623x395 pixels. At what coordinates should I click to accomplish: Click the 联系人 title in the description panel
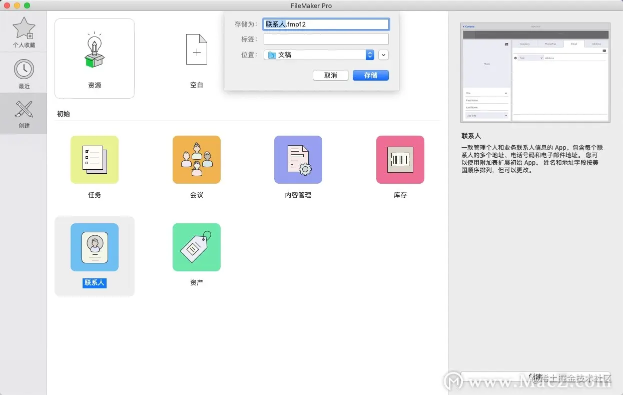471,136
